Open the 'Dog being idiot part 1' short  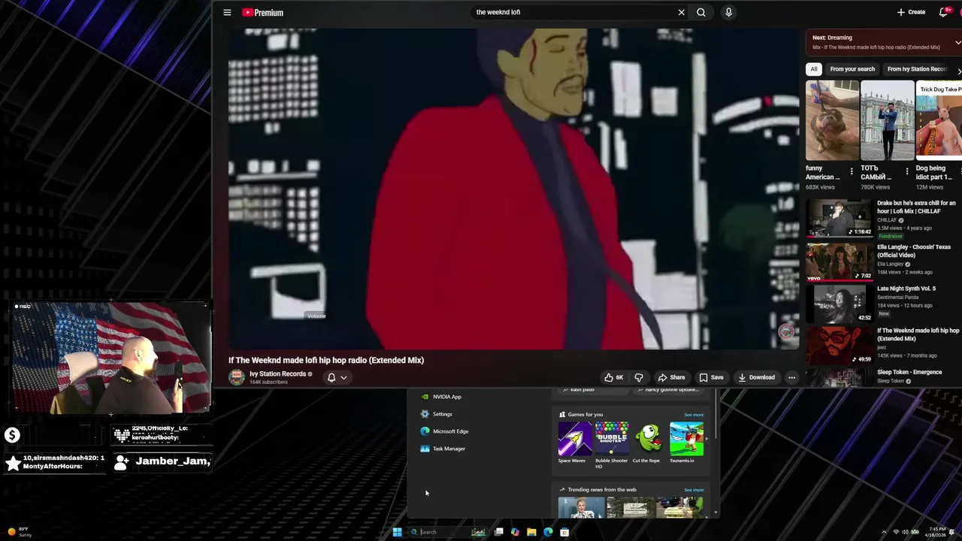tap(939, 120)
